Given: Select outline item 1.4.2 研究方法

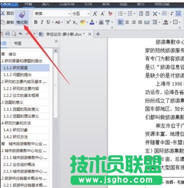Looking at the screenshot, I should pyautogui.click(x=25, y=137).
